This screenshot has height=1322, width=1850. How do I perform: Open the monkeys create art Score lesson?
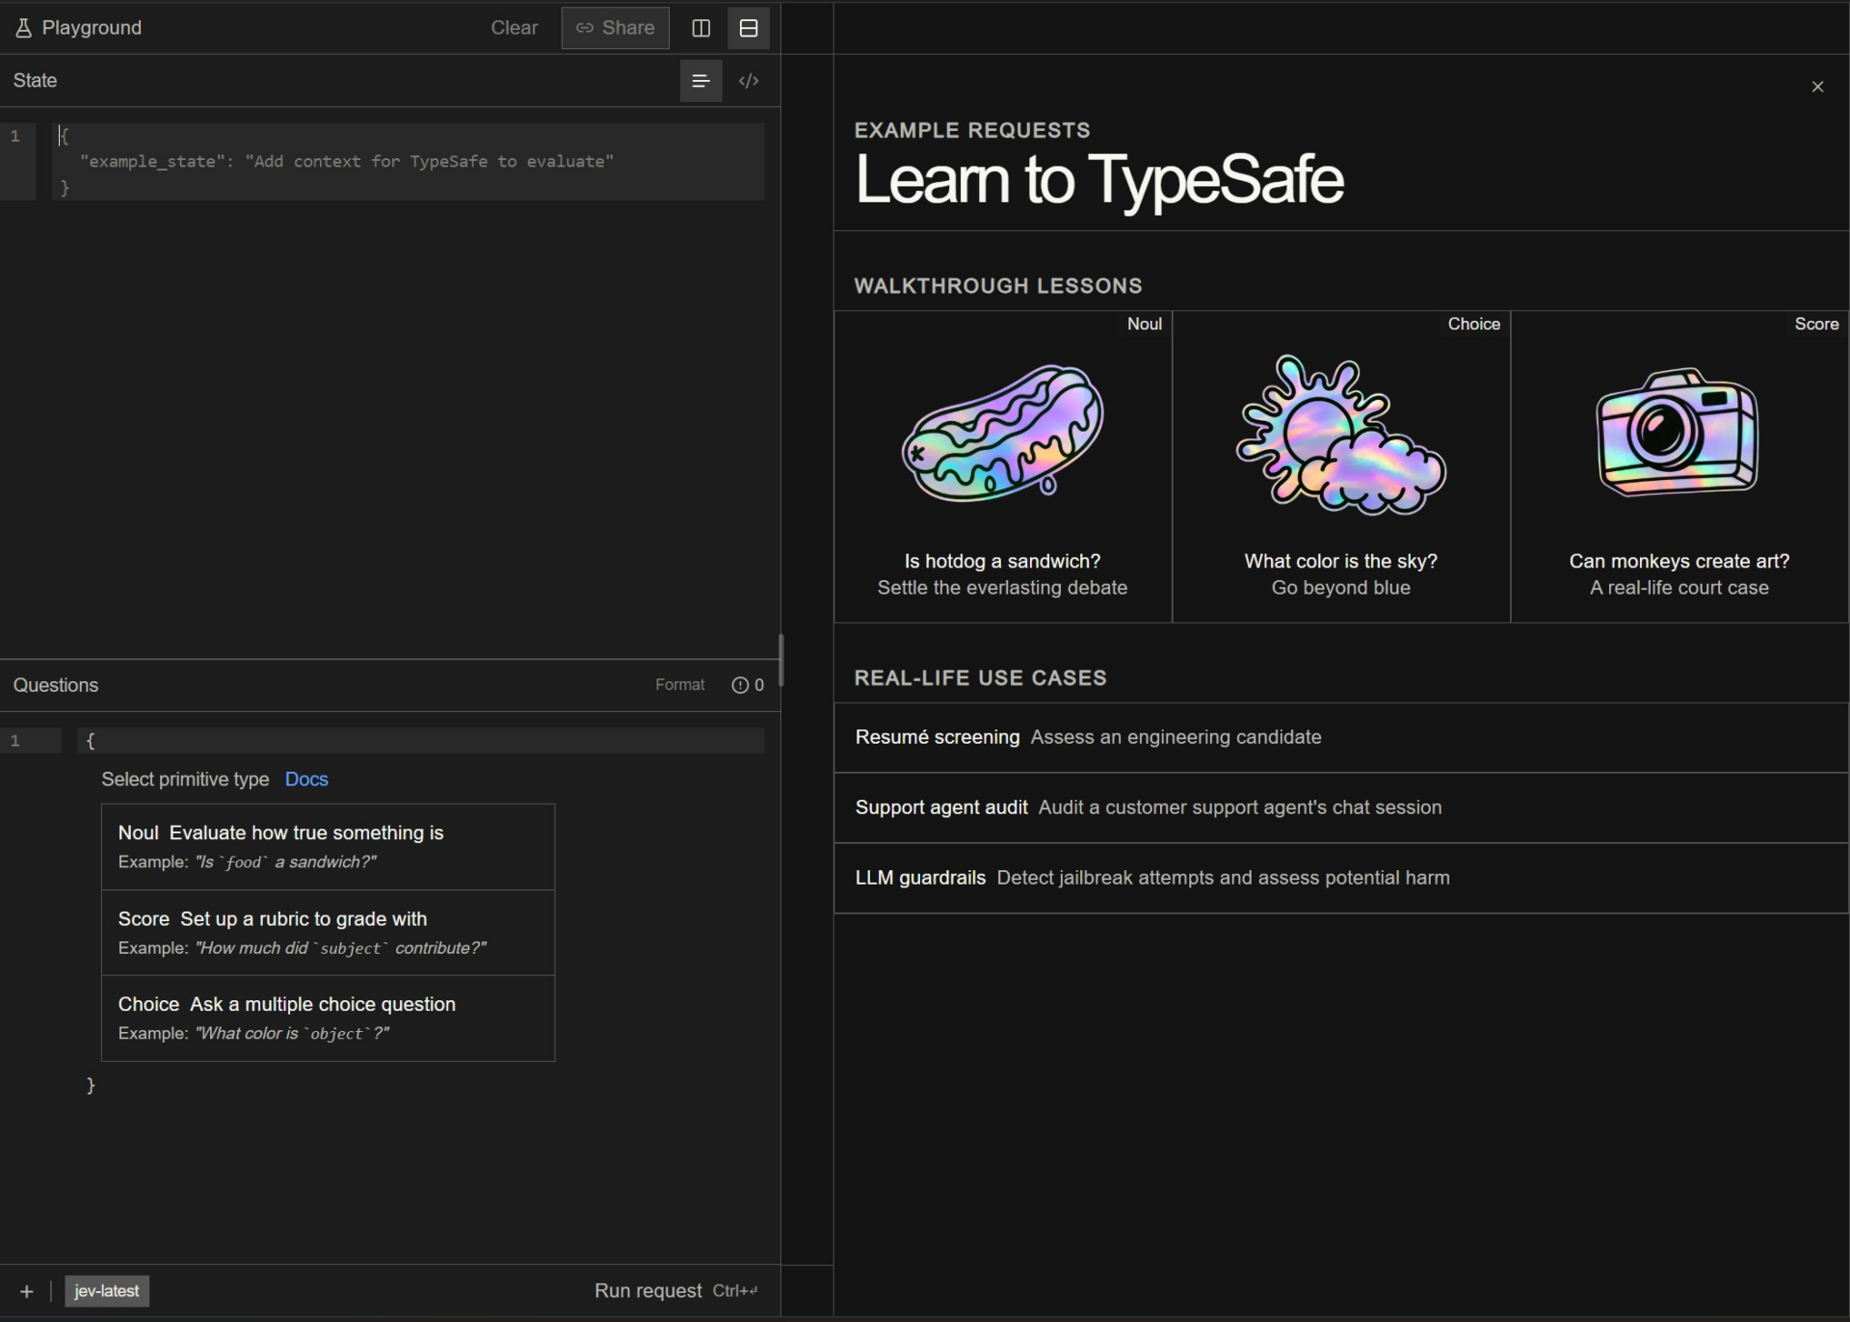tap(1679, 466)
